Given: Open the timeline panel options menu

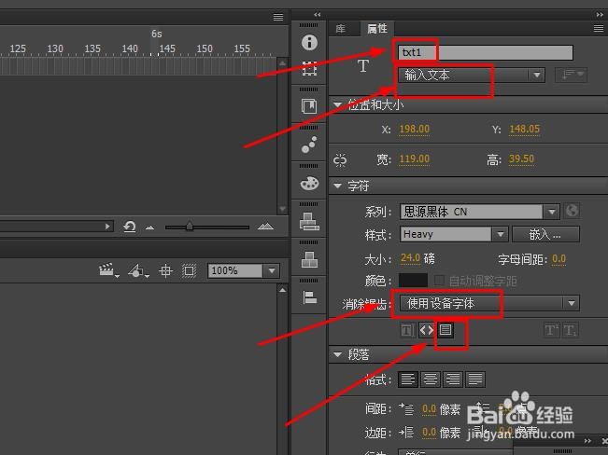Looking at the screenshot, I should coord(278,17).
